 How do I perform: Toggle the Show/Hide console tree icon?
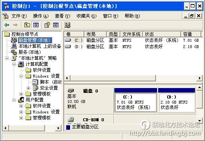[x=36, y=25]
